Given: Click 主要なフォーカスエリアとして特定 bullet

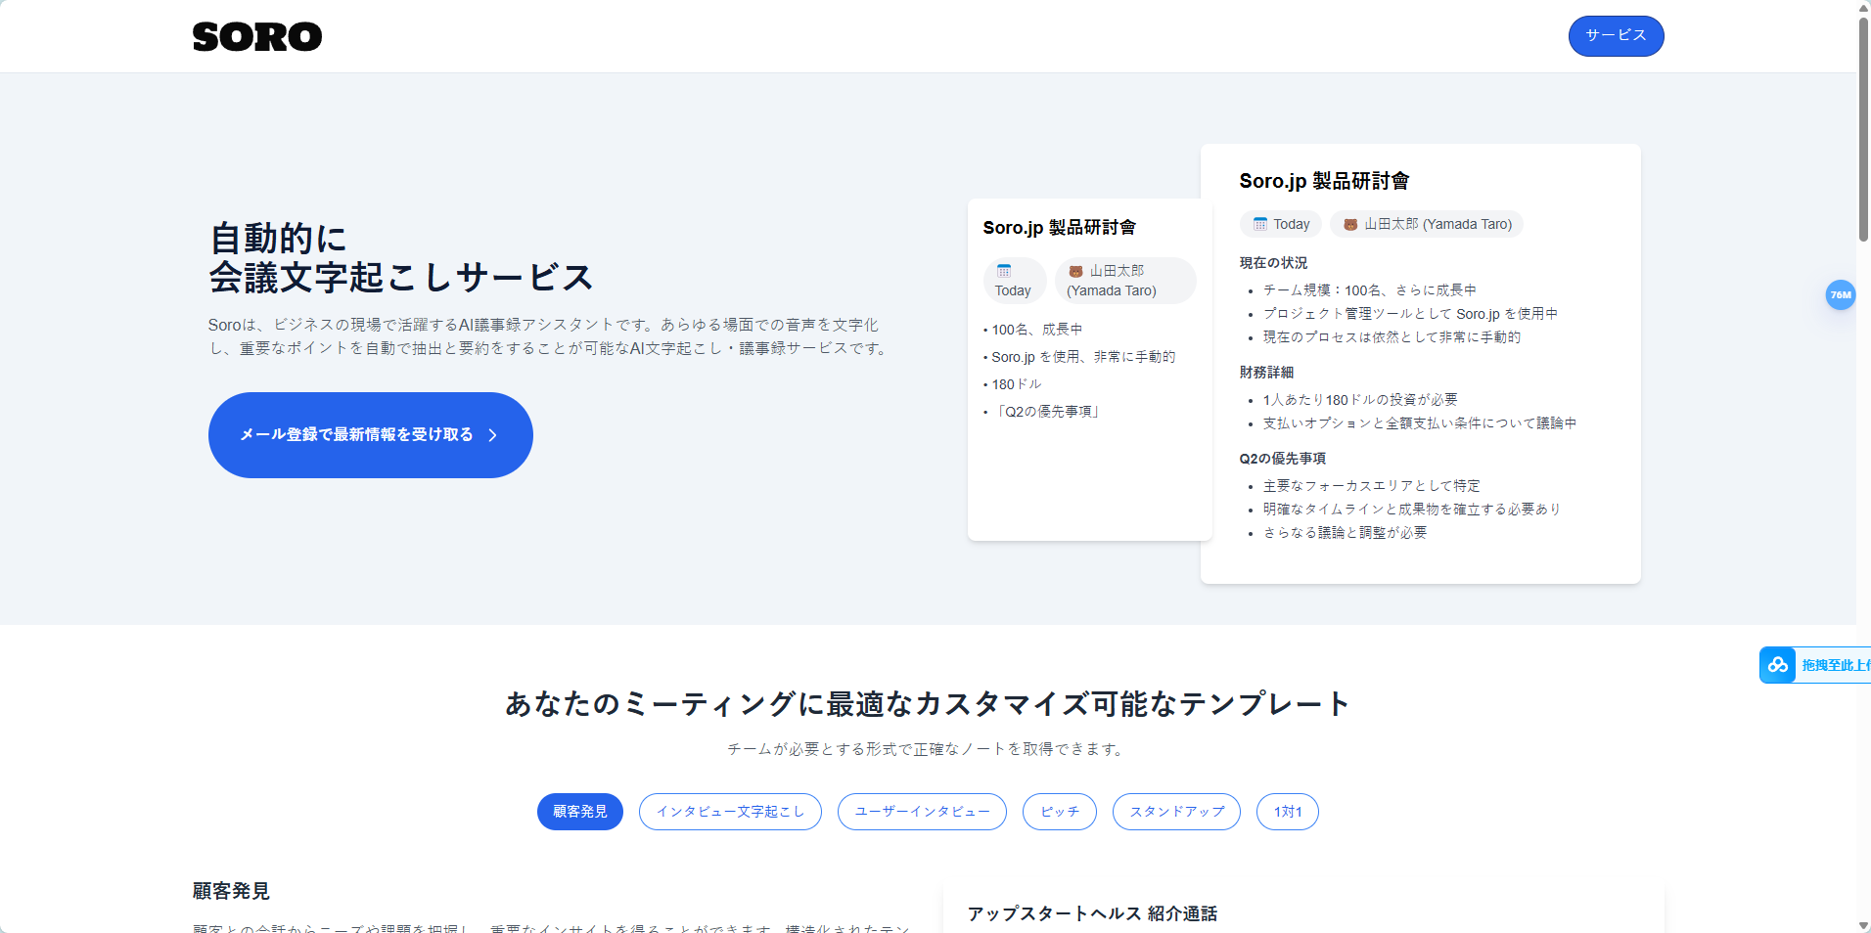Looking at the screenshot, I should coord(1371,486).
